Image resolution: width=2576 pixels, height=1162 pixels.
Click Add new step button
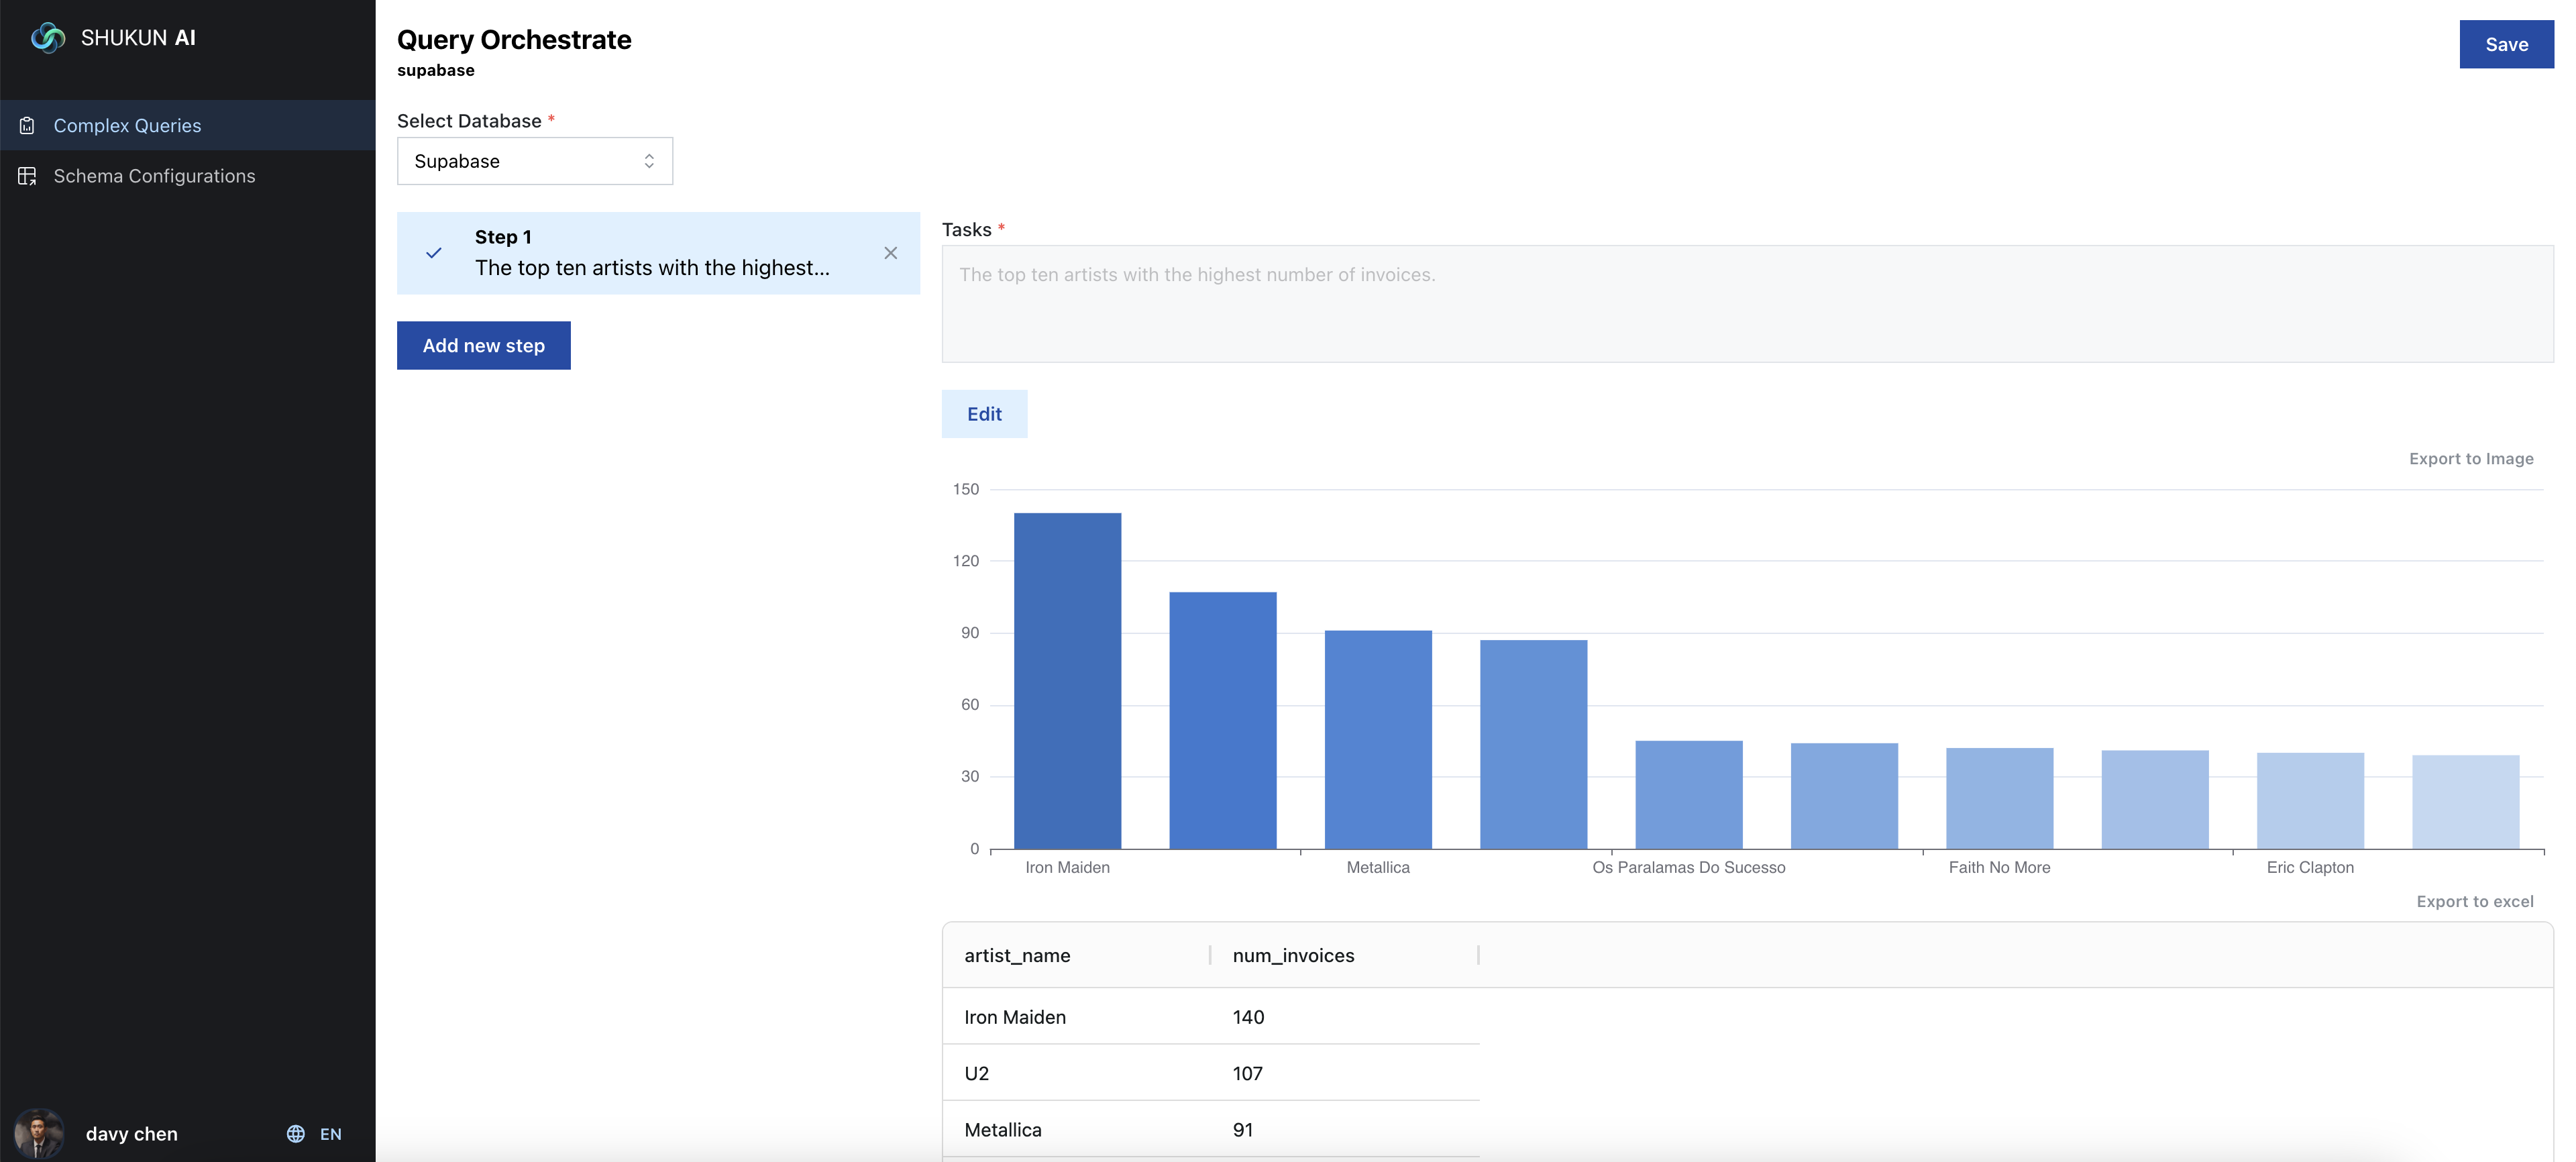pyautogui.click(x=483, y=345)
